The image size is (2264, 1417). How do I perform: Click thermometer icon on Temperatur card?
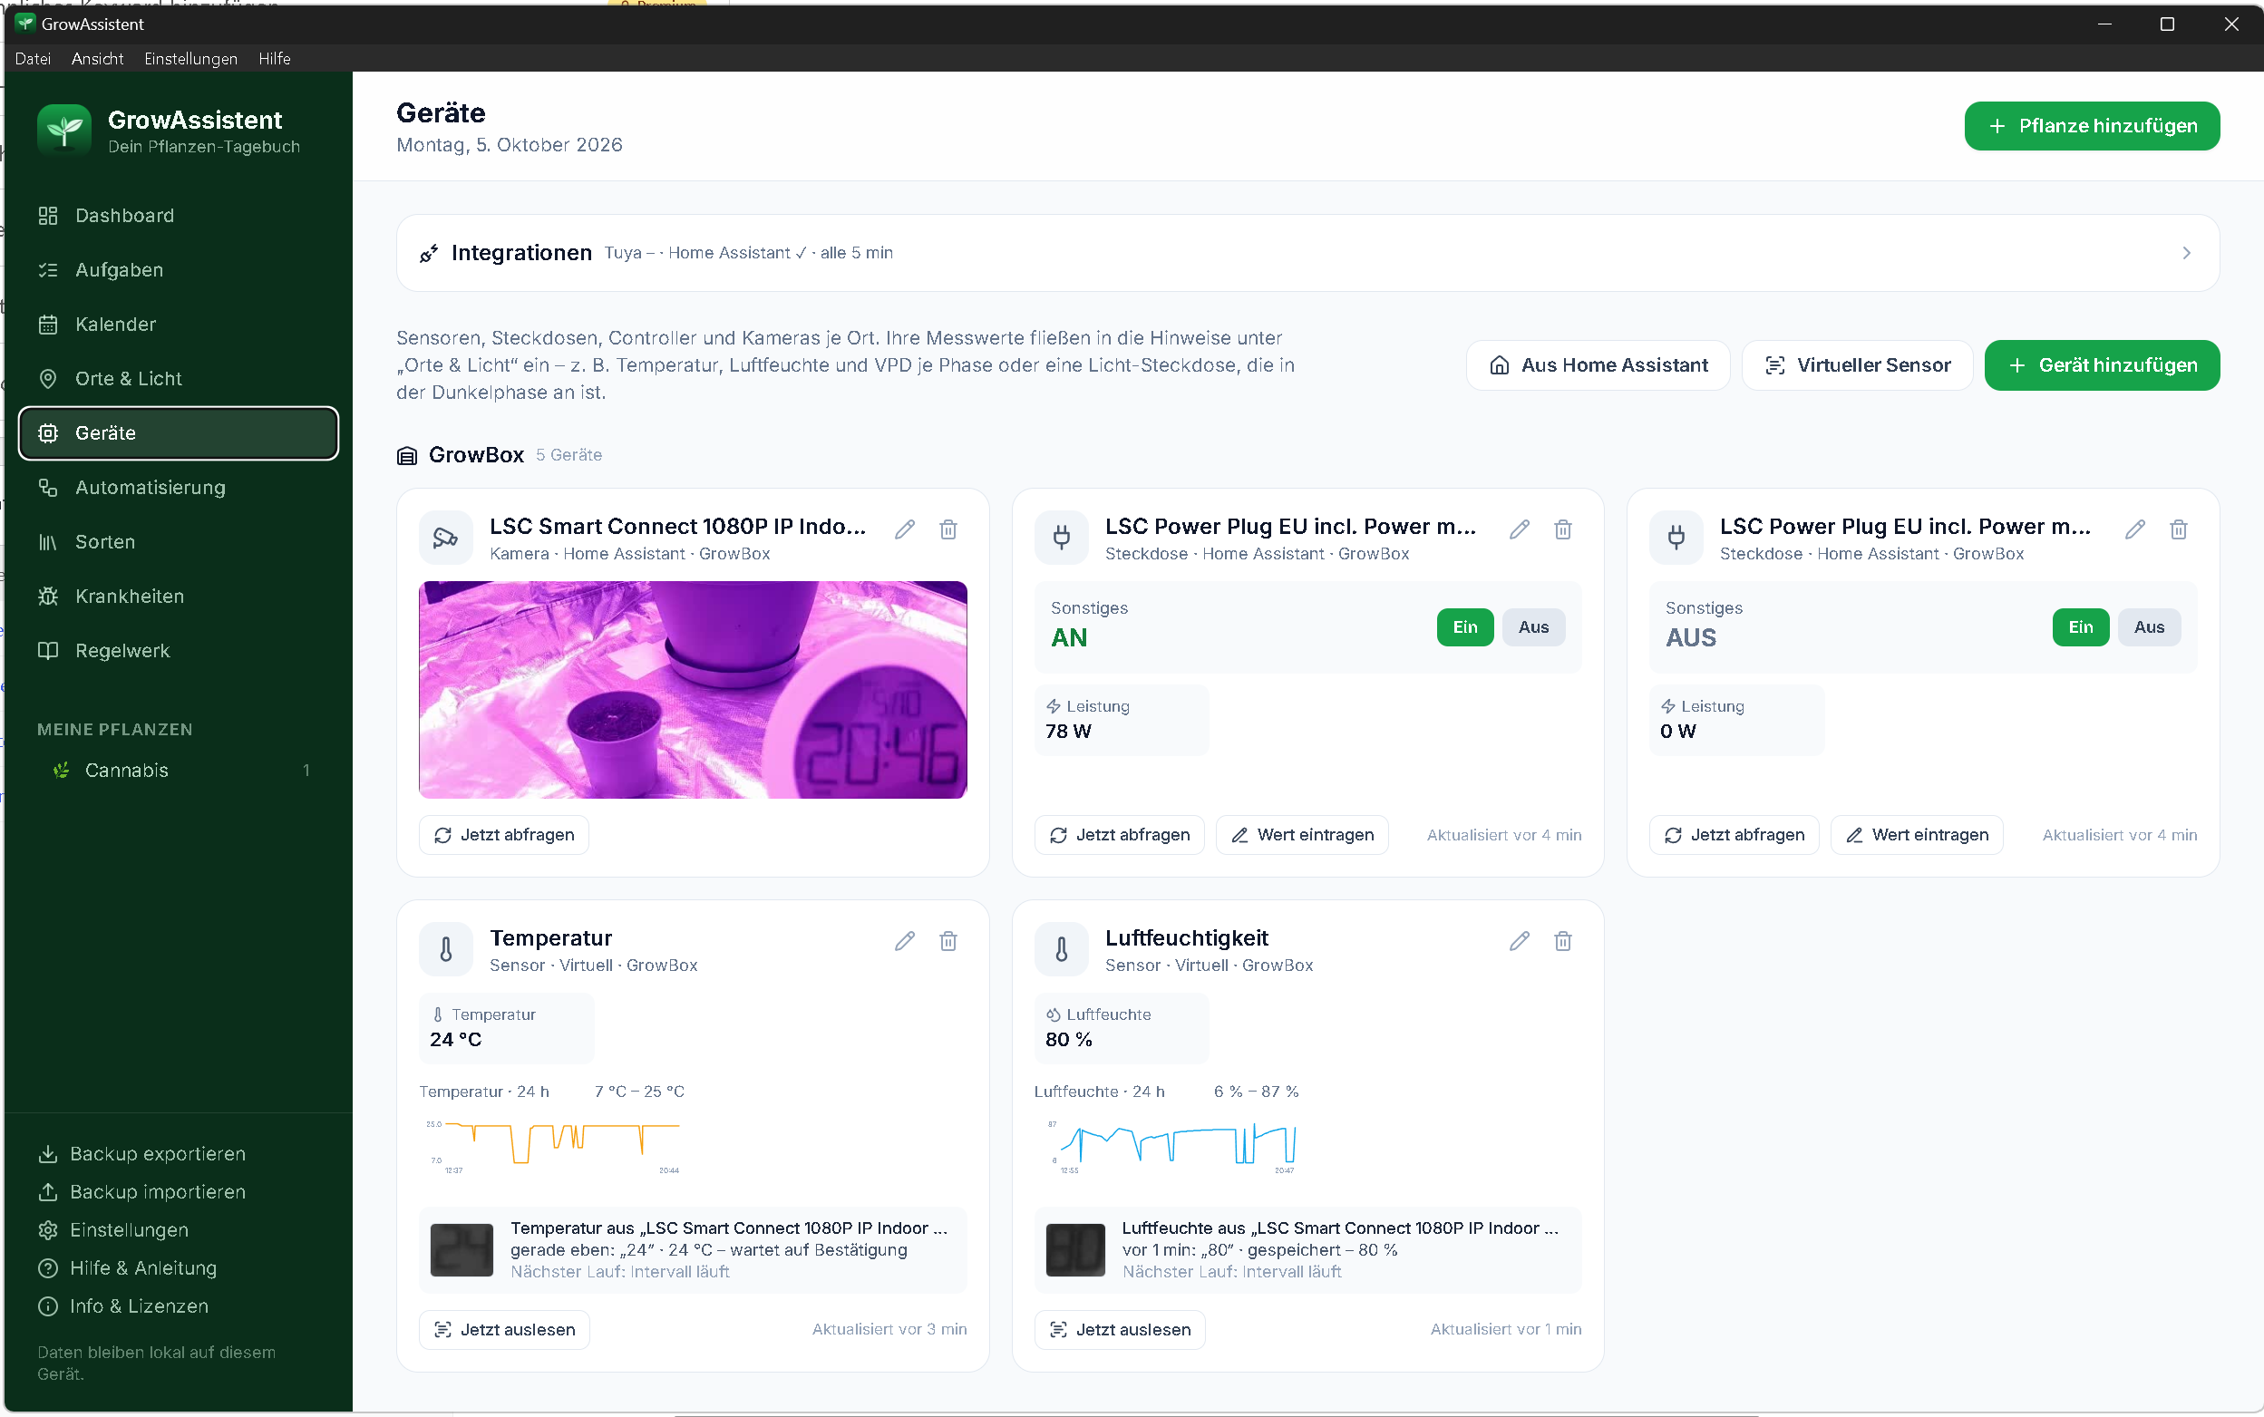445,948
